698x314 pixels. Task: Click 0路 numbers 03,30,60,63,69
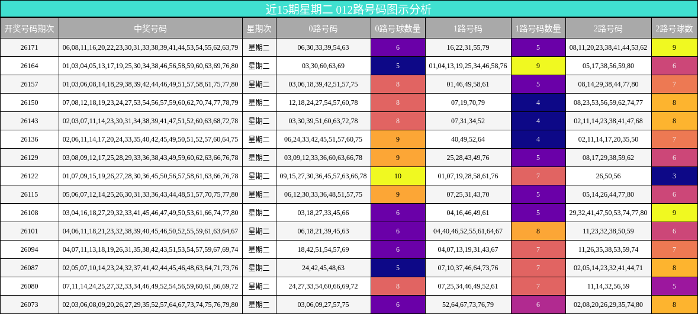coord(323,66)
